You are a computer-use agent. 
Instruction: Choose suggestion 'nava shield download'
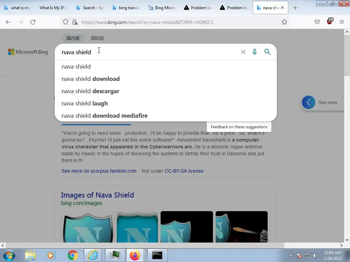(x=166, y=79)
